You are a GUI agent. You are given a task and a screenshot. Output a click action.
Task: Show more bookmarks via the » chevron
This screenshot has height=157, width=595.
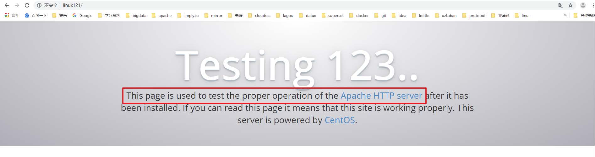[565, 15]
